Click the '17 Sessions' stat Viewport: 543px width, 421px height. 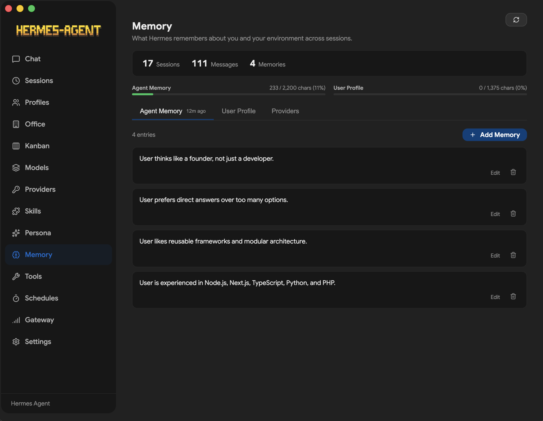pos(161,64)
